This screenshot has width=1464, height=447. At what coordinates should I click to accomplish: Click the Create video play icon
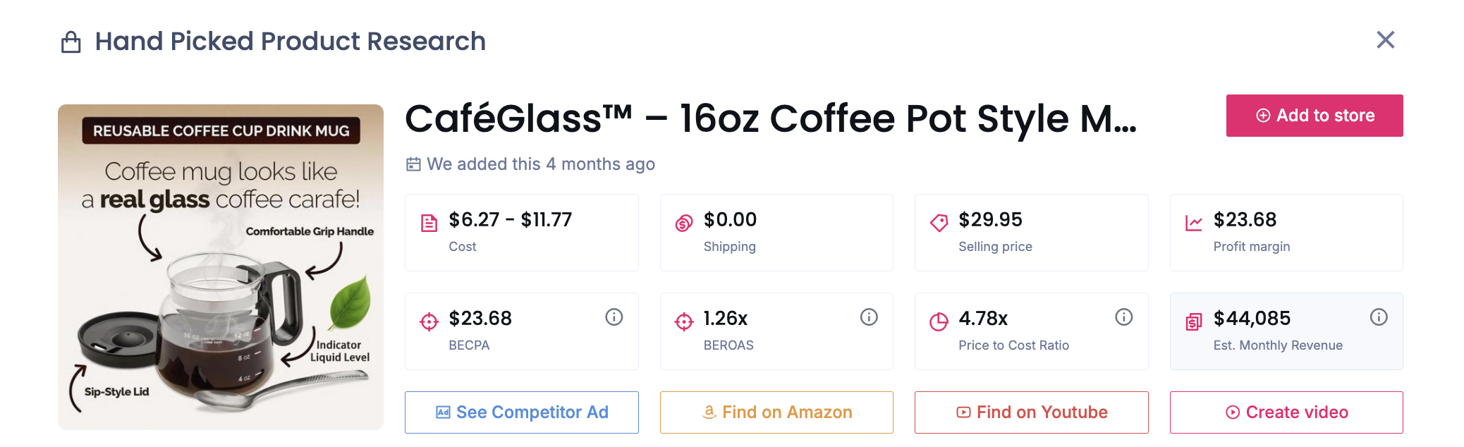click(x=1233, y=412)
